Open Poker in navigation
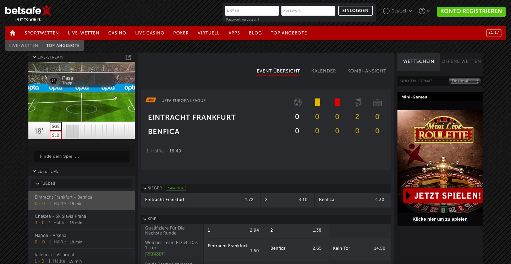 [x=181, y=33]
